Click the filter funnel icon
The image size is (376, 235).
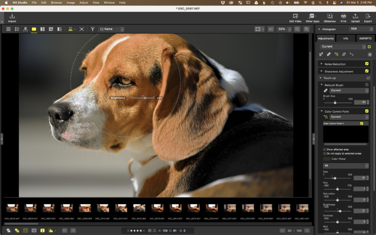pos(92,29)
